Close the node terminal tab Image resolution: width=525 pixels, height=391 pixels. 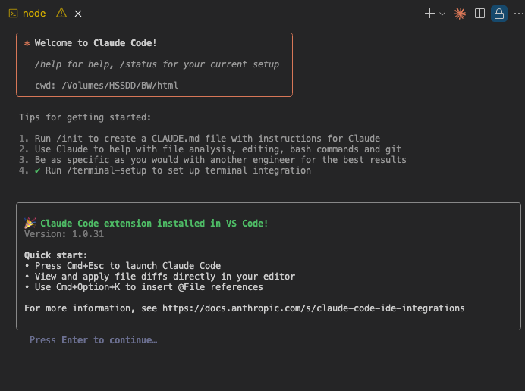78,14
